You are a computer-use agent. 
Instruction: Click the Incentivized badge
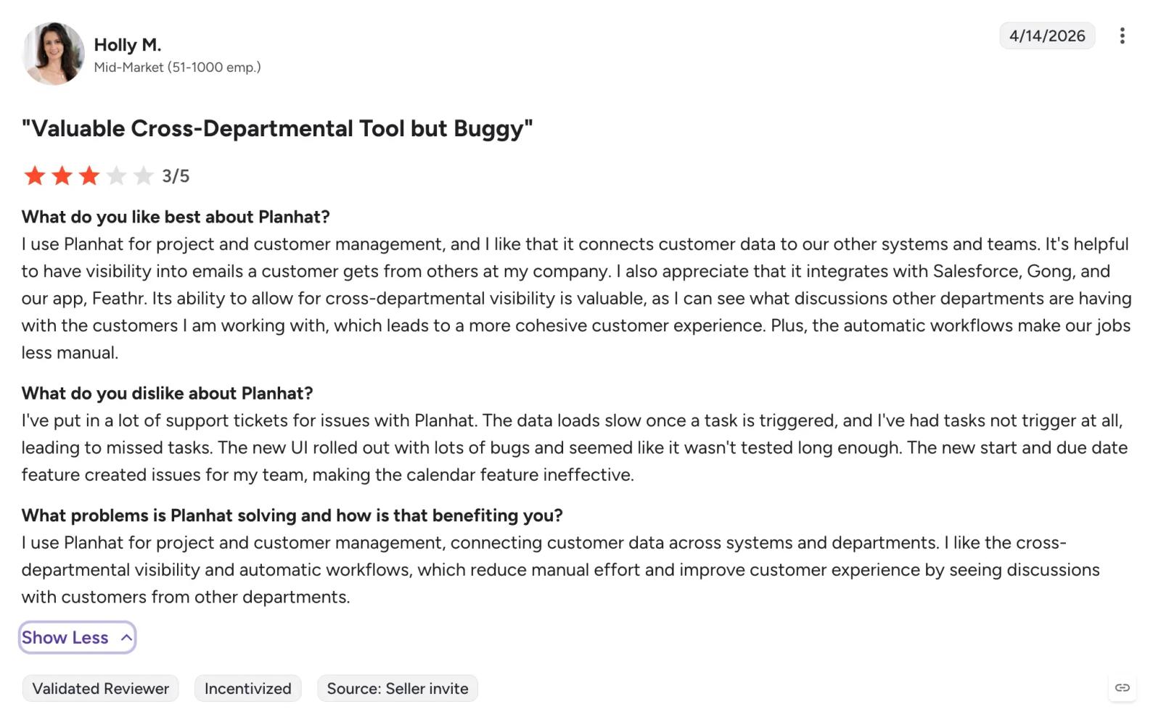point(247,688)
